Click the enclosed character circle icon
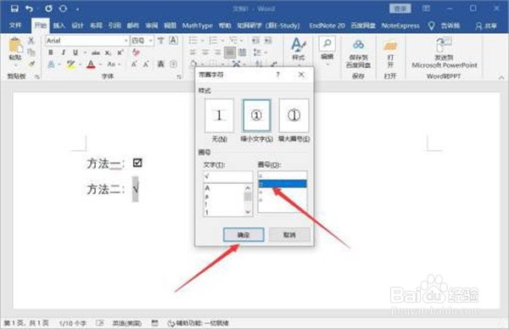 pos(173,64)
